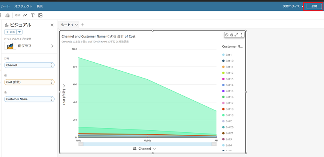The image size is (324, 157).
Task: Open the 検索 menu
Action: click(x=40, y=6)
